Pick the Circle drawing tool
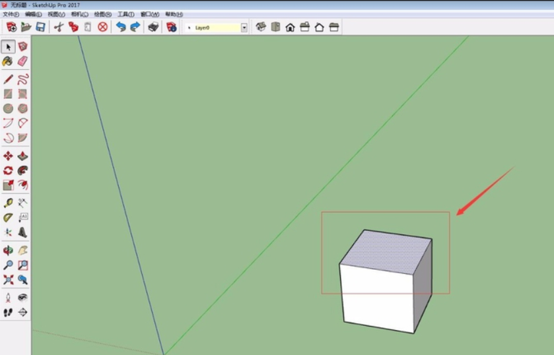 pos(8,108)
